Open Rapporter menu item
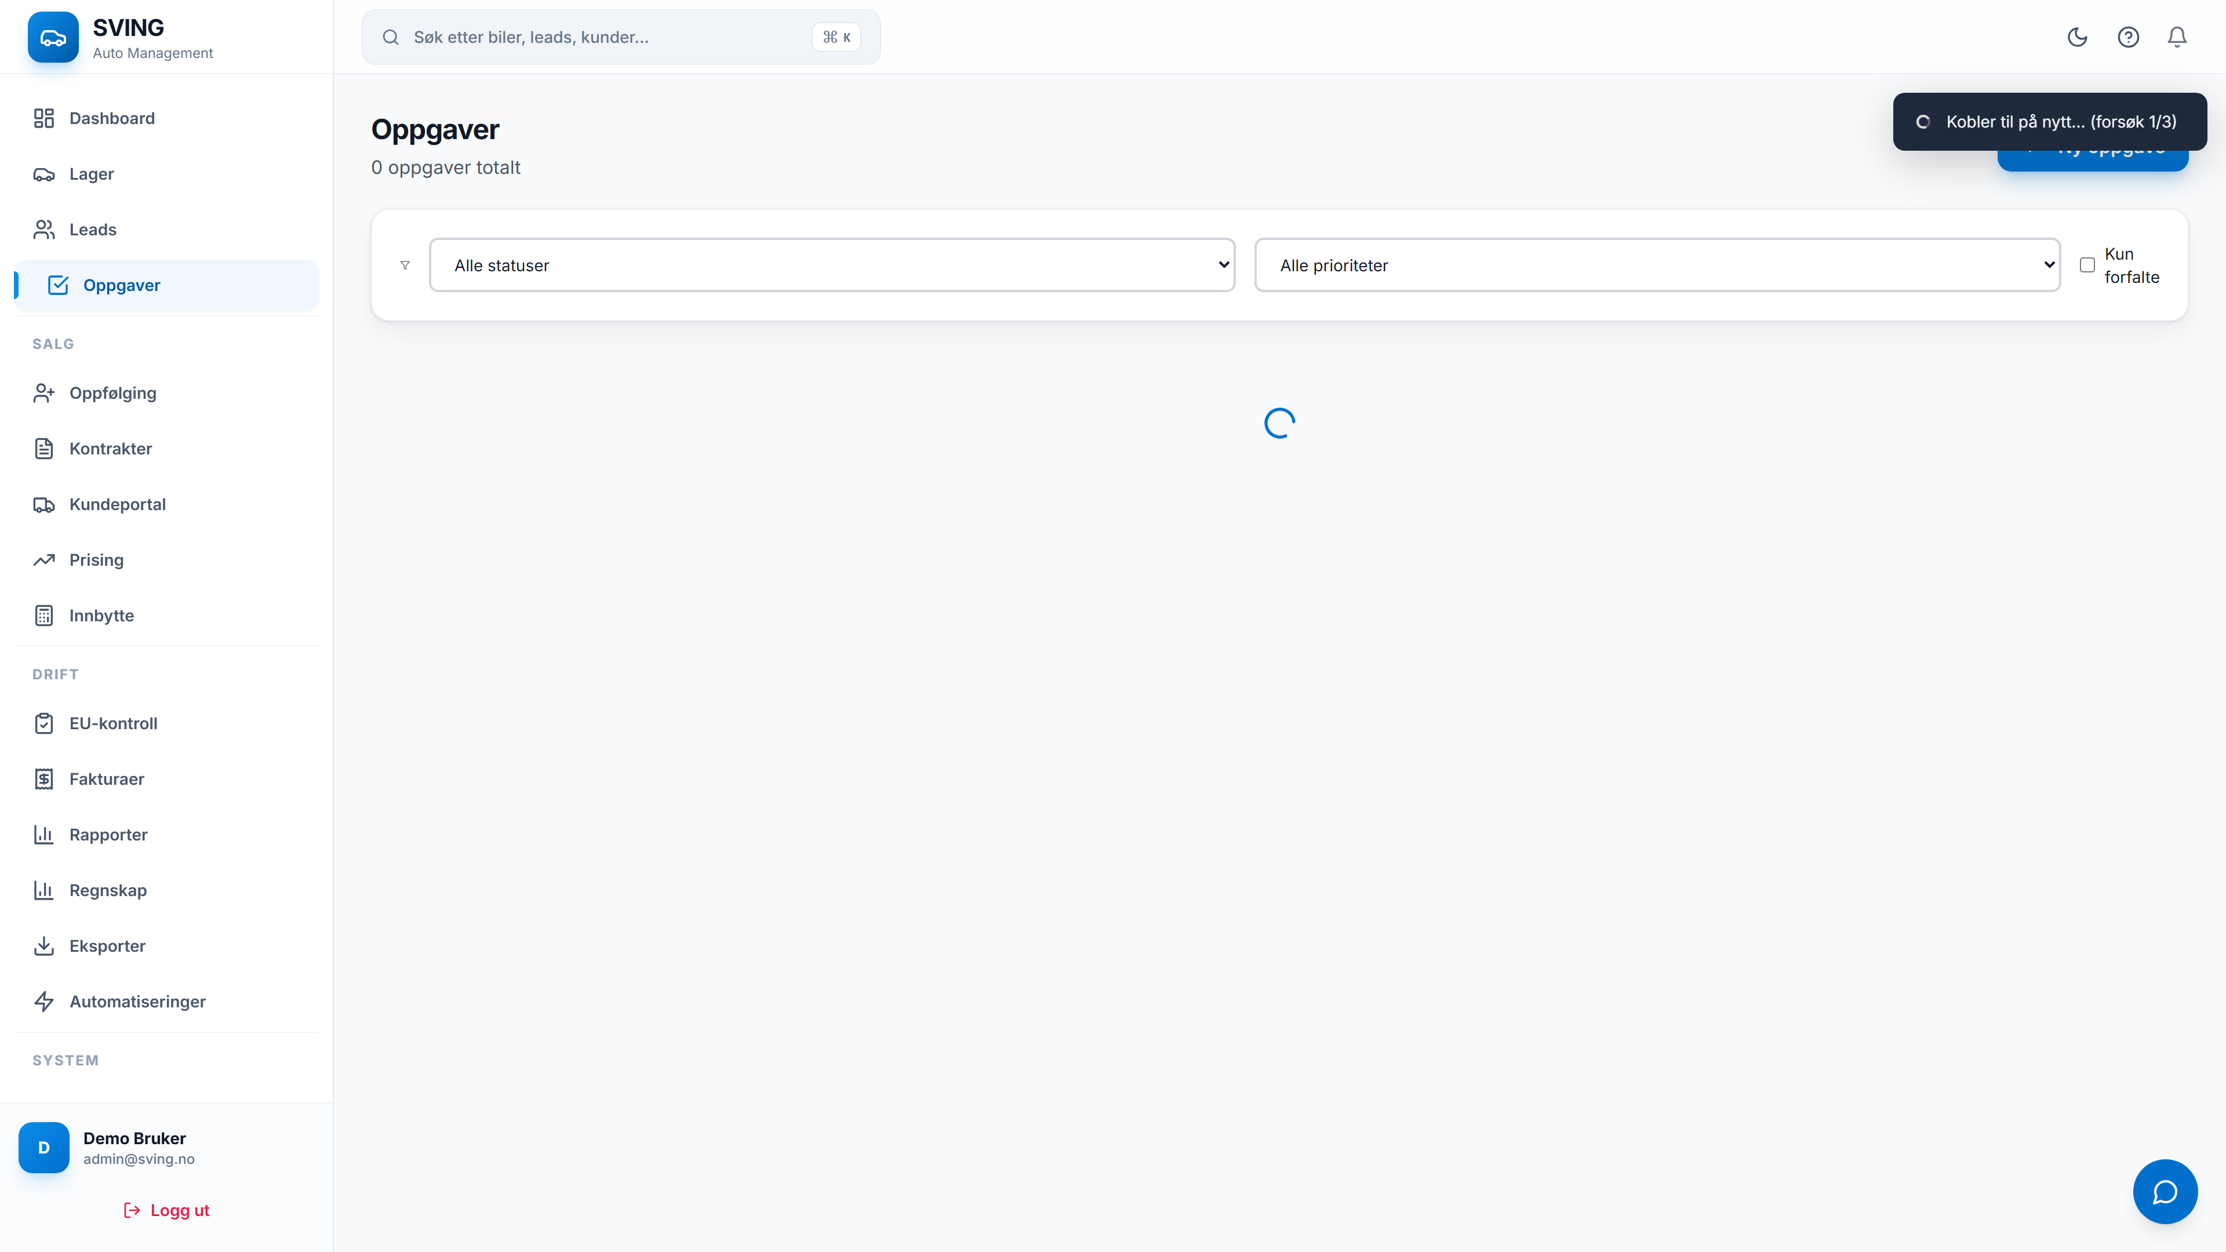 166,835
